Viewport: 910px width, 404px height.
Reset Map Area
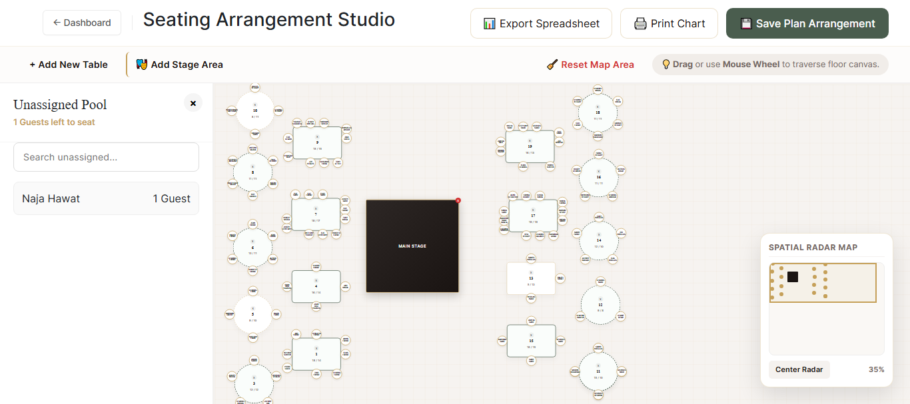coord(590,65)
